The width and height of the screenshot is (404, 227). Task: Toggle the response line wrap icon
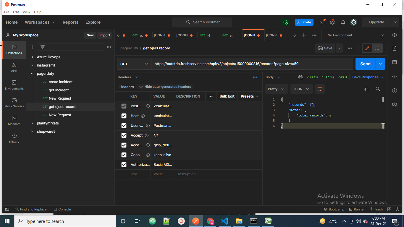[320, 89]
